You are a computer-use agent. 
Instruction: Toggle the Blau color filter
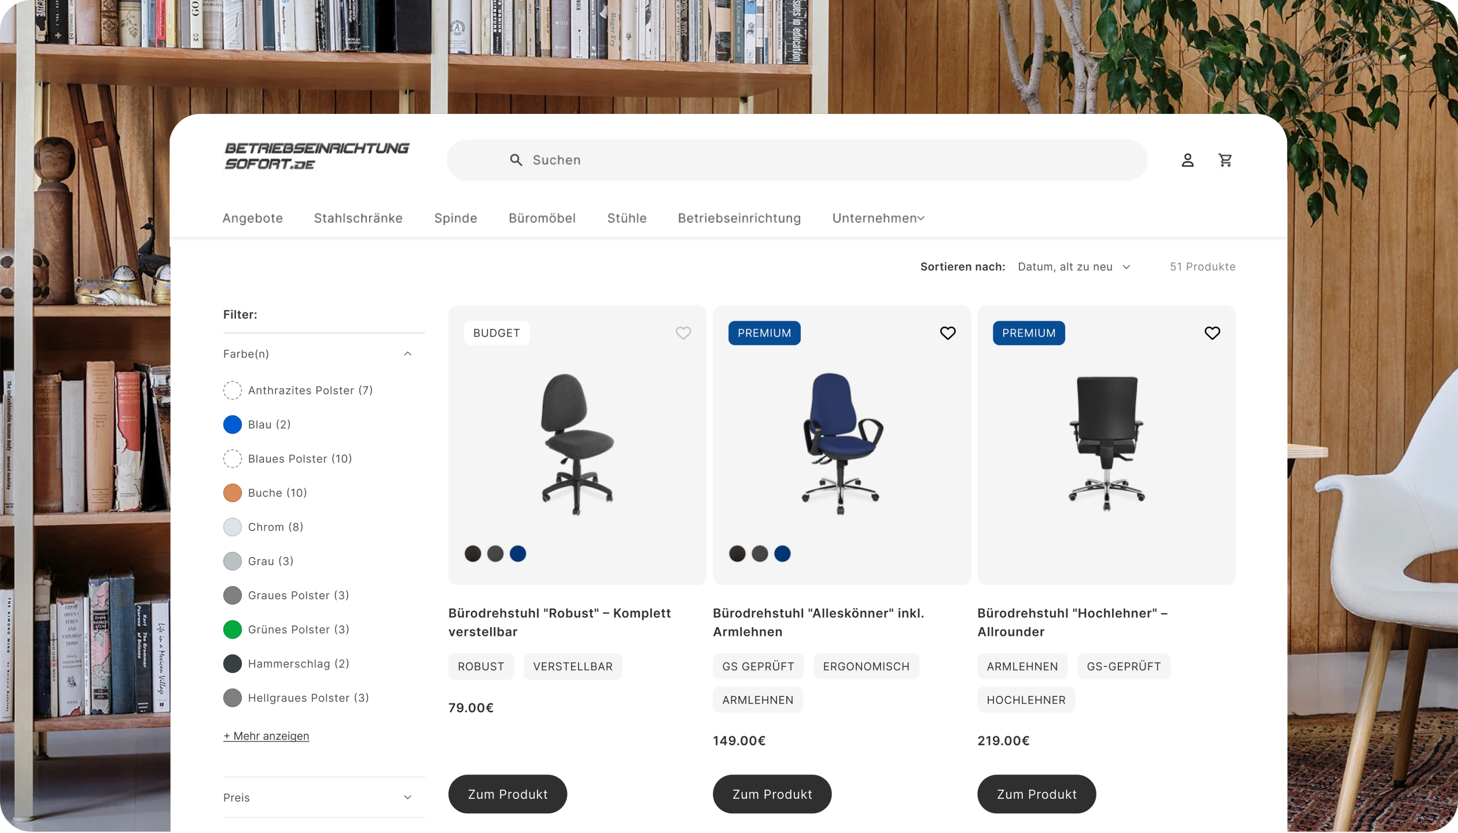point(257,425)
